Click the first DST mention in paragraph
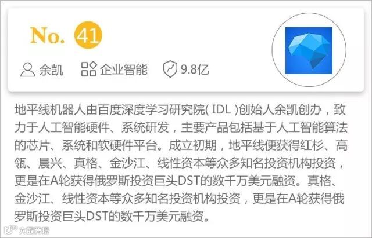Screen dimensions: 372x238 pyautogui.click(x=188, y=181)
